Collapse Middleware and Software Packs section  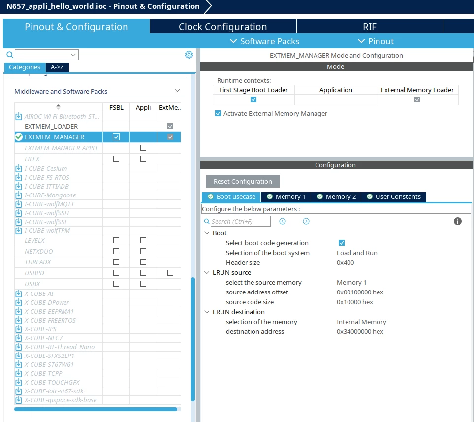(177, 91)
